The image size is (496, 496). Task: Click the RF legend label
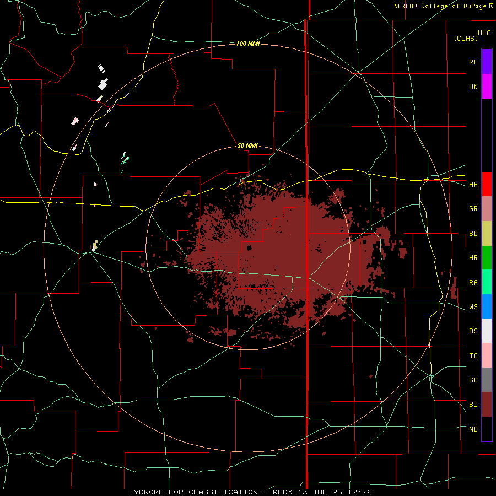[473, 62]
